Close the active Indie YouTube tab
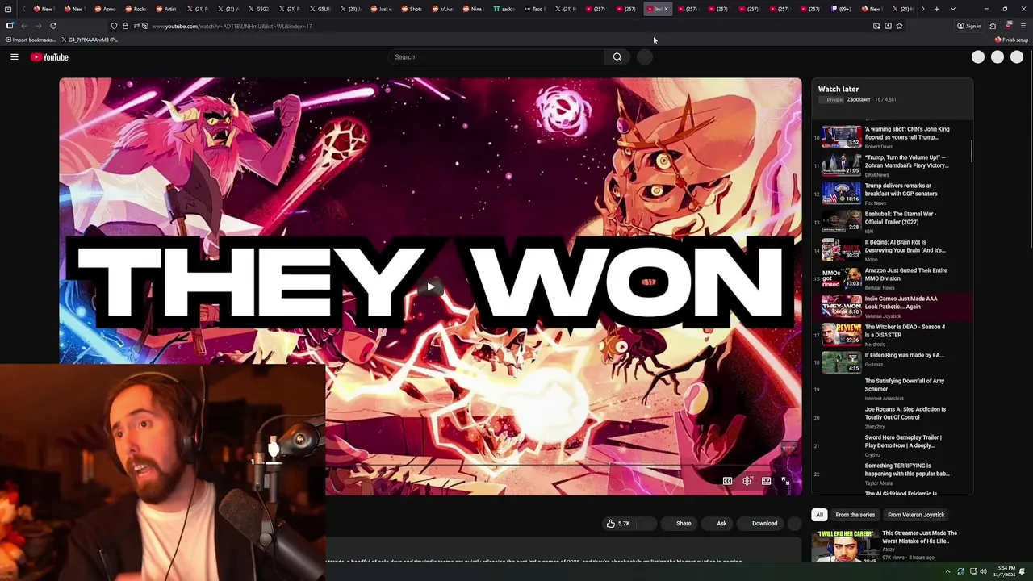The width and height of the screenshot is (1033, 581). (666, 9)
